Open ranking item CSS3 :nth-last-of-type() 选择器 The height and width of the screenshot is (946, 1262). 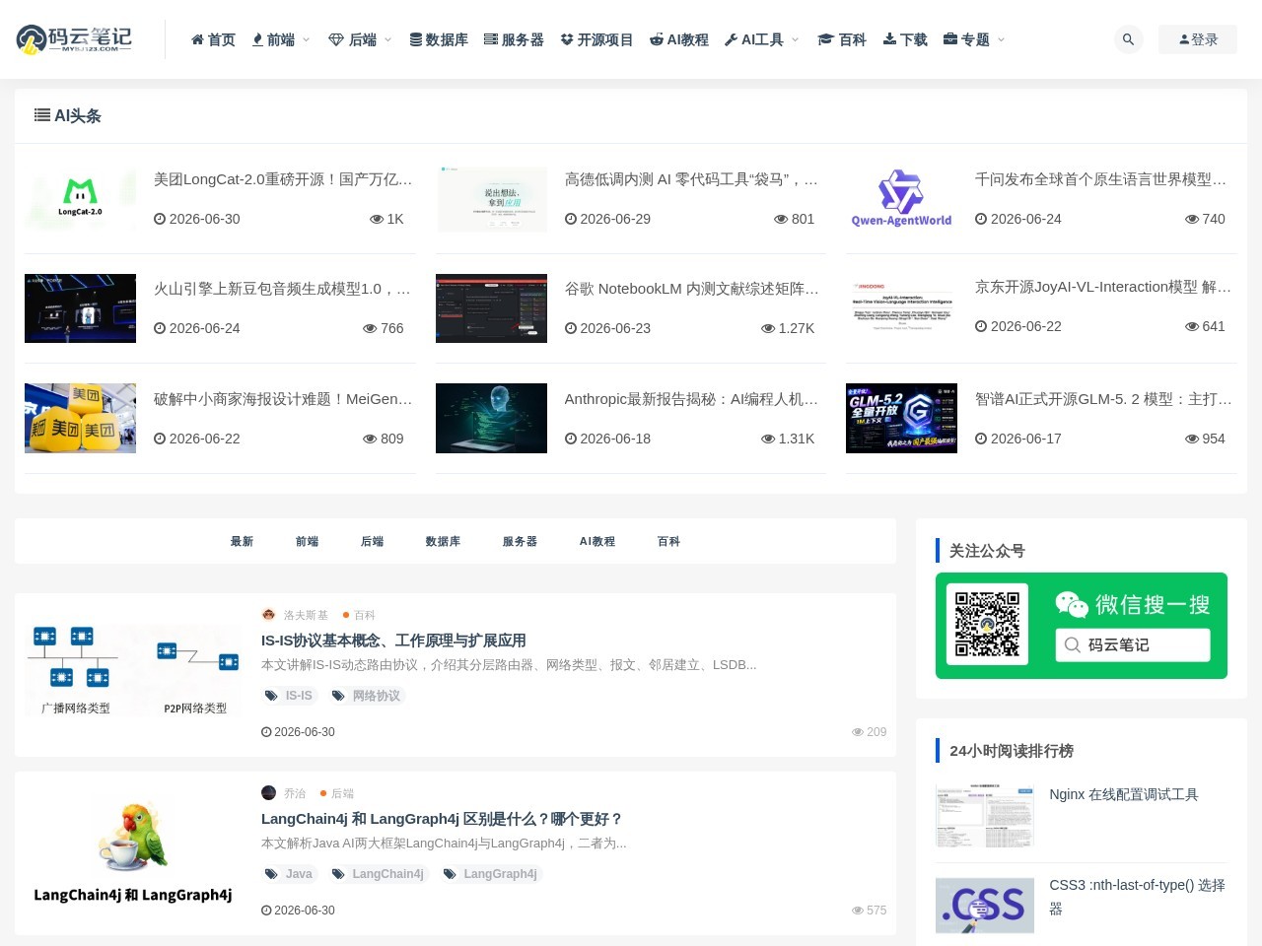point(1138,897)
